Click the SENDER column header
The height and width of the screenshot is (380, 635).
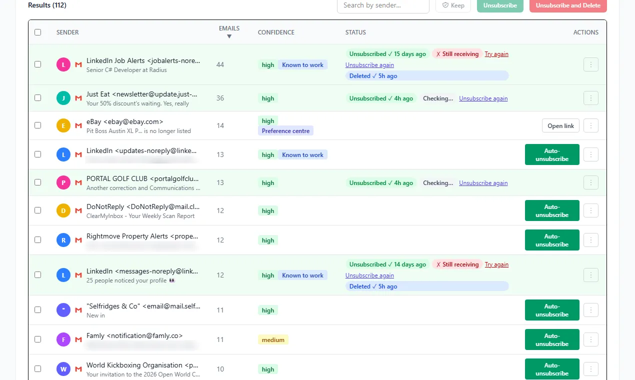pyautogui.click(x=67, y=32)
